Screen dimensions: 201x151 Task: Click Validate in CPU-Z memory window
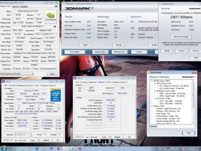point(117,137)
